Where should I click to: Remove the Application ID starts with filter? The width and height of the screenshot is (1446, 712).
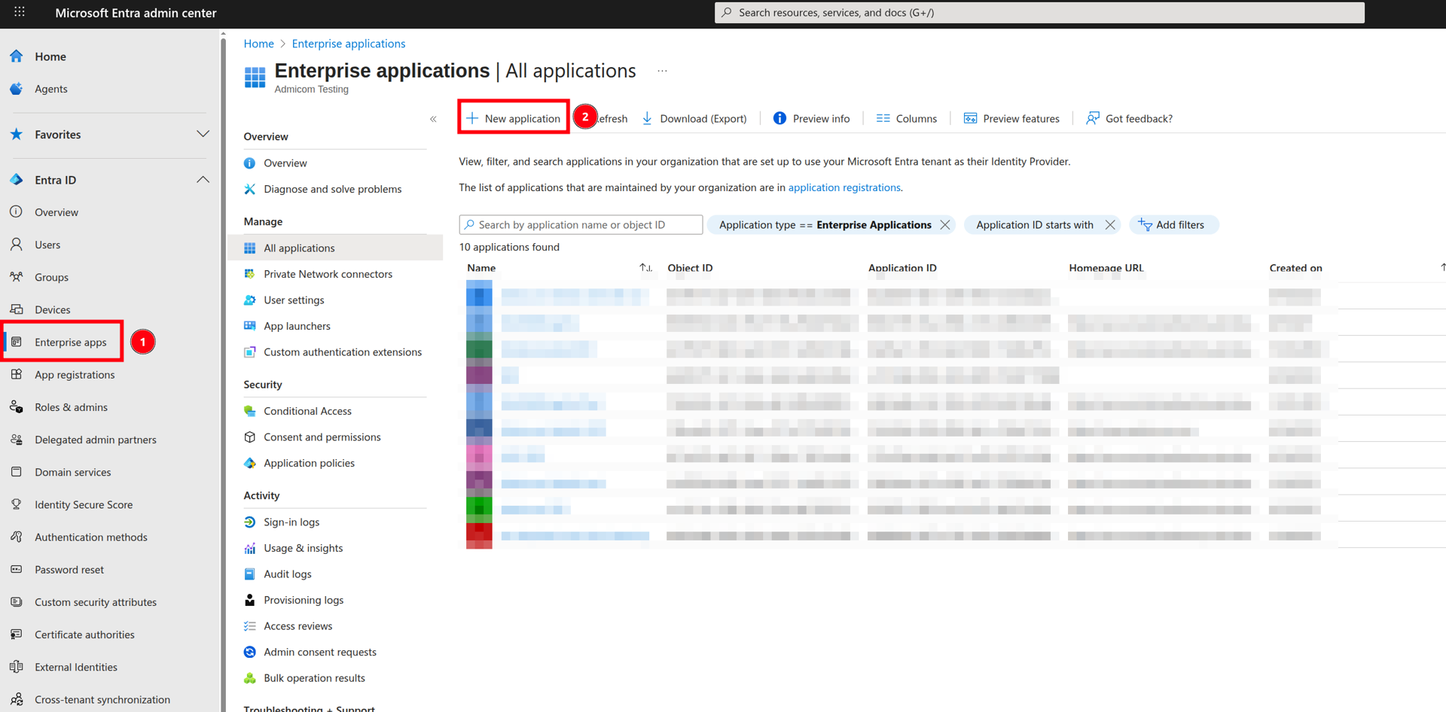click(1109, 225)
